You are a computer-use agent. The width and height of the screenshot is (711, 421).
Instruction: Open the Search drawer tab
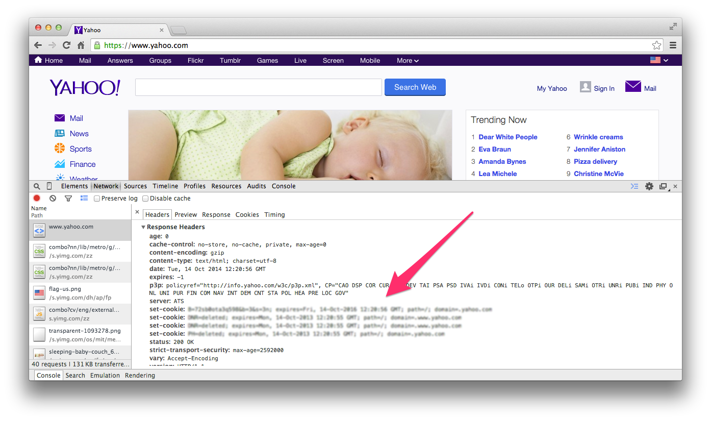75,376
